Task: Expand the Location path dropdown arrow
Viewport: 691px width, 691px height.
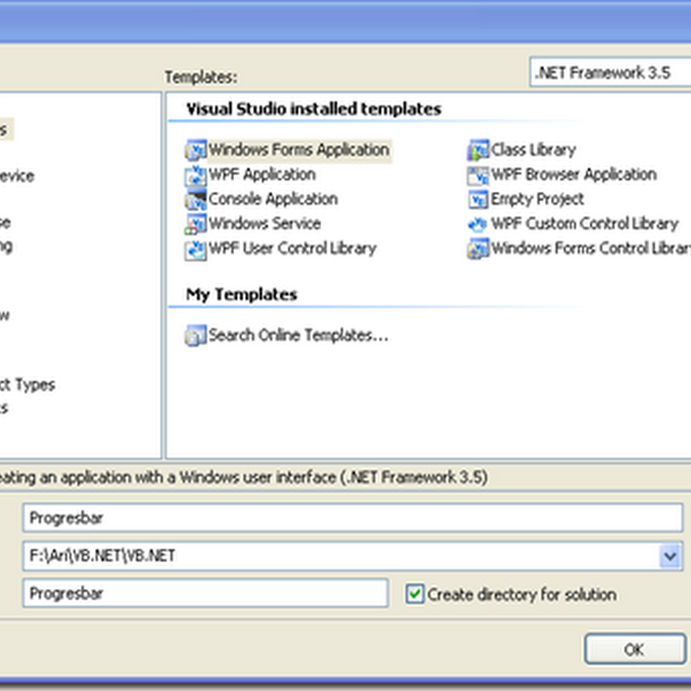Action: 670,556
